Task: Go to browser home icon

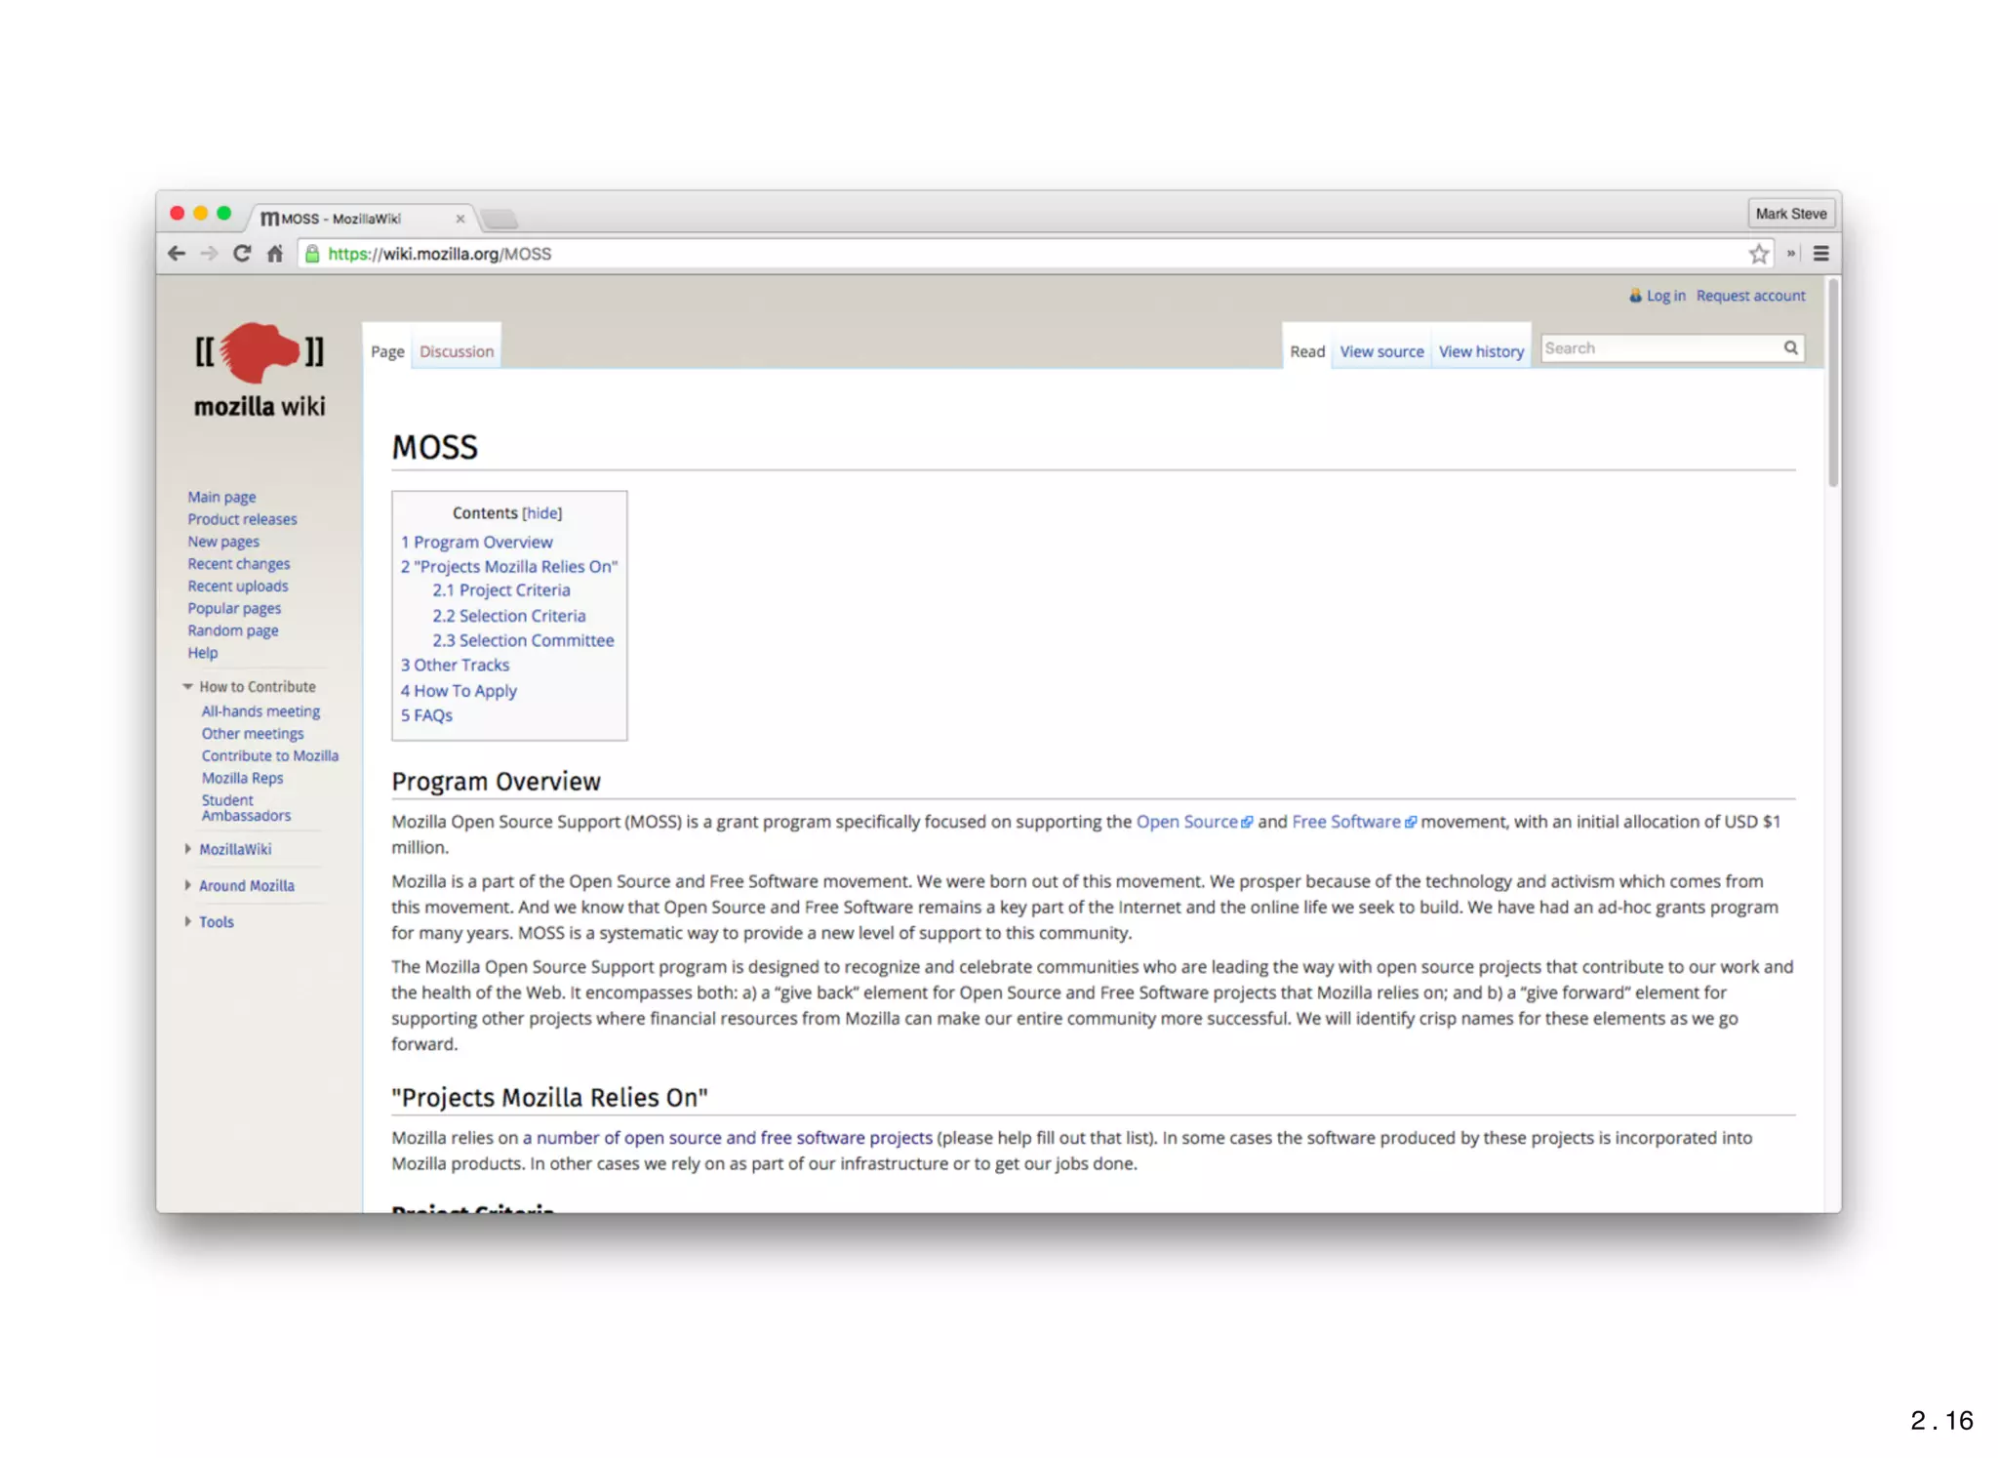Action: click(x=275, y=254)
